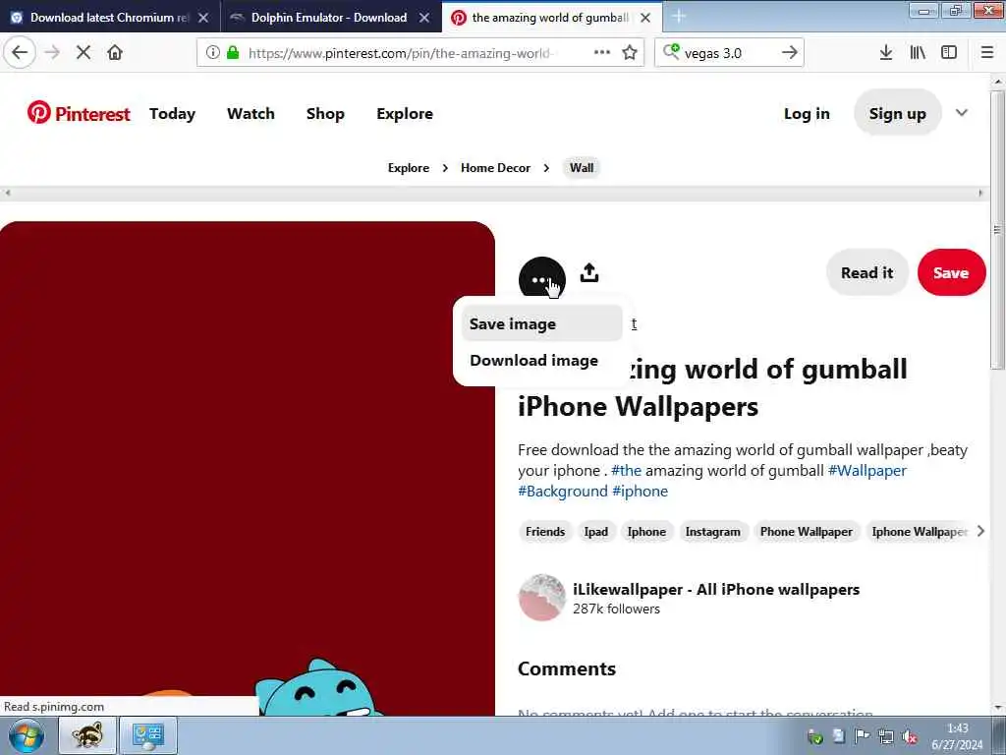Open the Downloads arrow icon in toolbar
The height and width of the screenshot is (755, 1006).
tap(885, 52)
